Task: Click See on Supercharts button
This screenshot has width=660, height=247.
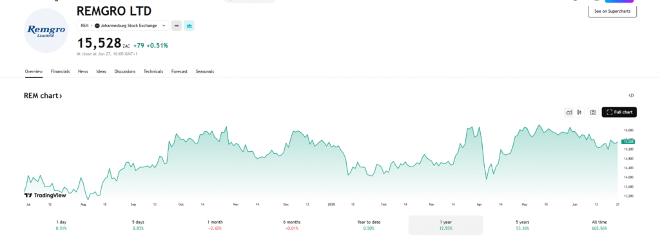Action: click(612, 12)
